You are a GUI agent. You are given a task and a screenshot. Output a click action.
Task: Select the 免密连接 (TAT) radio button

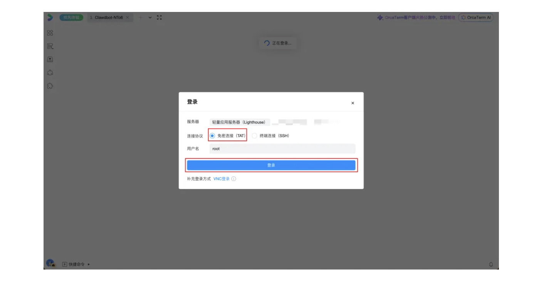point(213,136)
